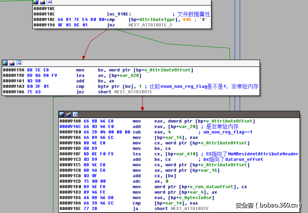Click pencil edit icon on 0000919A block
The width and height of the screenshot is (308, 213).
[11, 63]
